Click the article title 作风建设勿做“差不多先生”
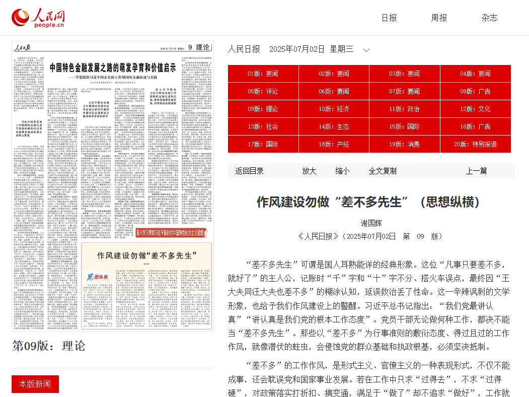Screen dimensions: 529x397 click(x=368, y=202)
